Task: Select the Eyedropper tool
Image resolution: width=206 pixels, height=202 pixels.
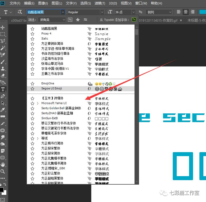Action: click(3, 110)
